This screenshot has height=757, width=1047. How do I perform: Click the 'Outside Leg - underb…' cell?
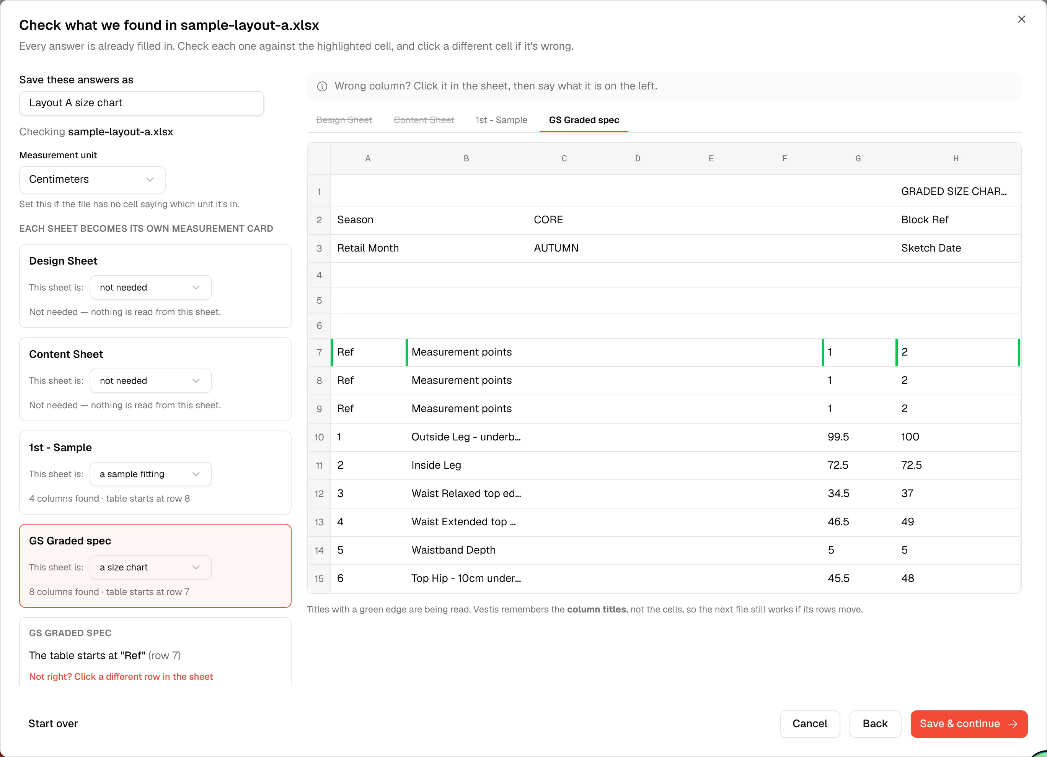467,437
